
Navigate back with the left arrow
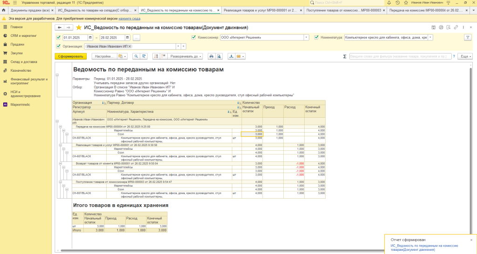[x=60, y=27]
